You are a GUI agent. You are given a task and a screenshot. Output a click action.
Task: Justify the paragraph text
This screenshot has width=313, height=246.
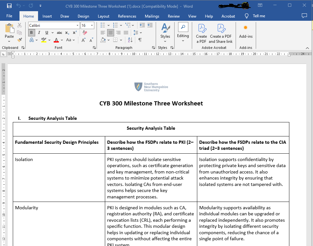pos(126,33)
